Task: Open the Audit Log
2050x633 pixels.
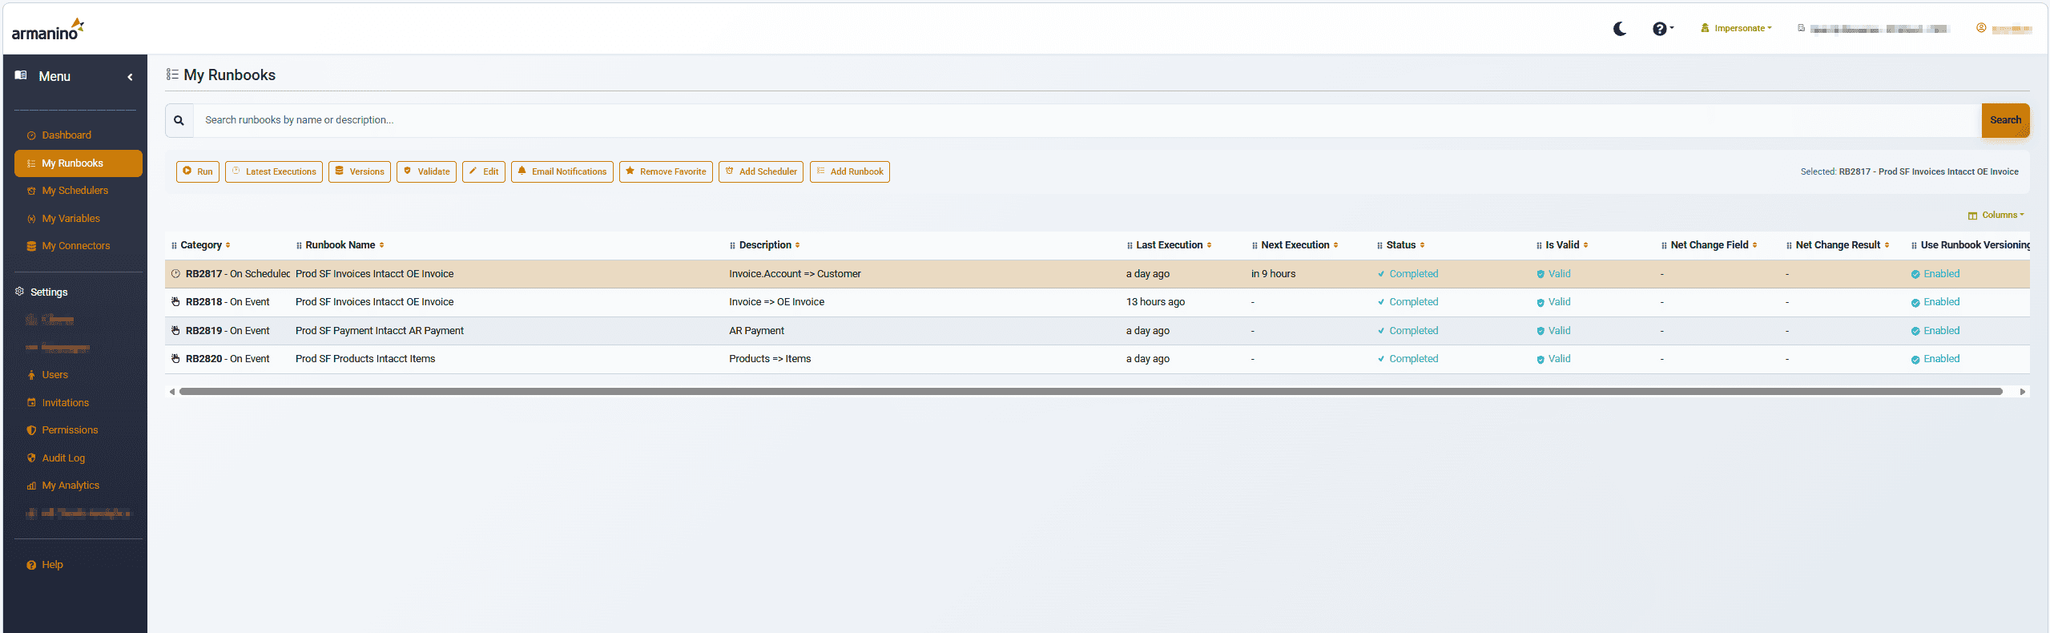Action: pyautogui.click(x=63, y=458)
